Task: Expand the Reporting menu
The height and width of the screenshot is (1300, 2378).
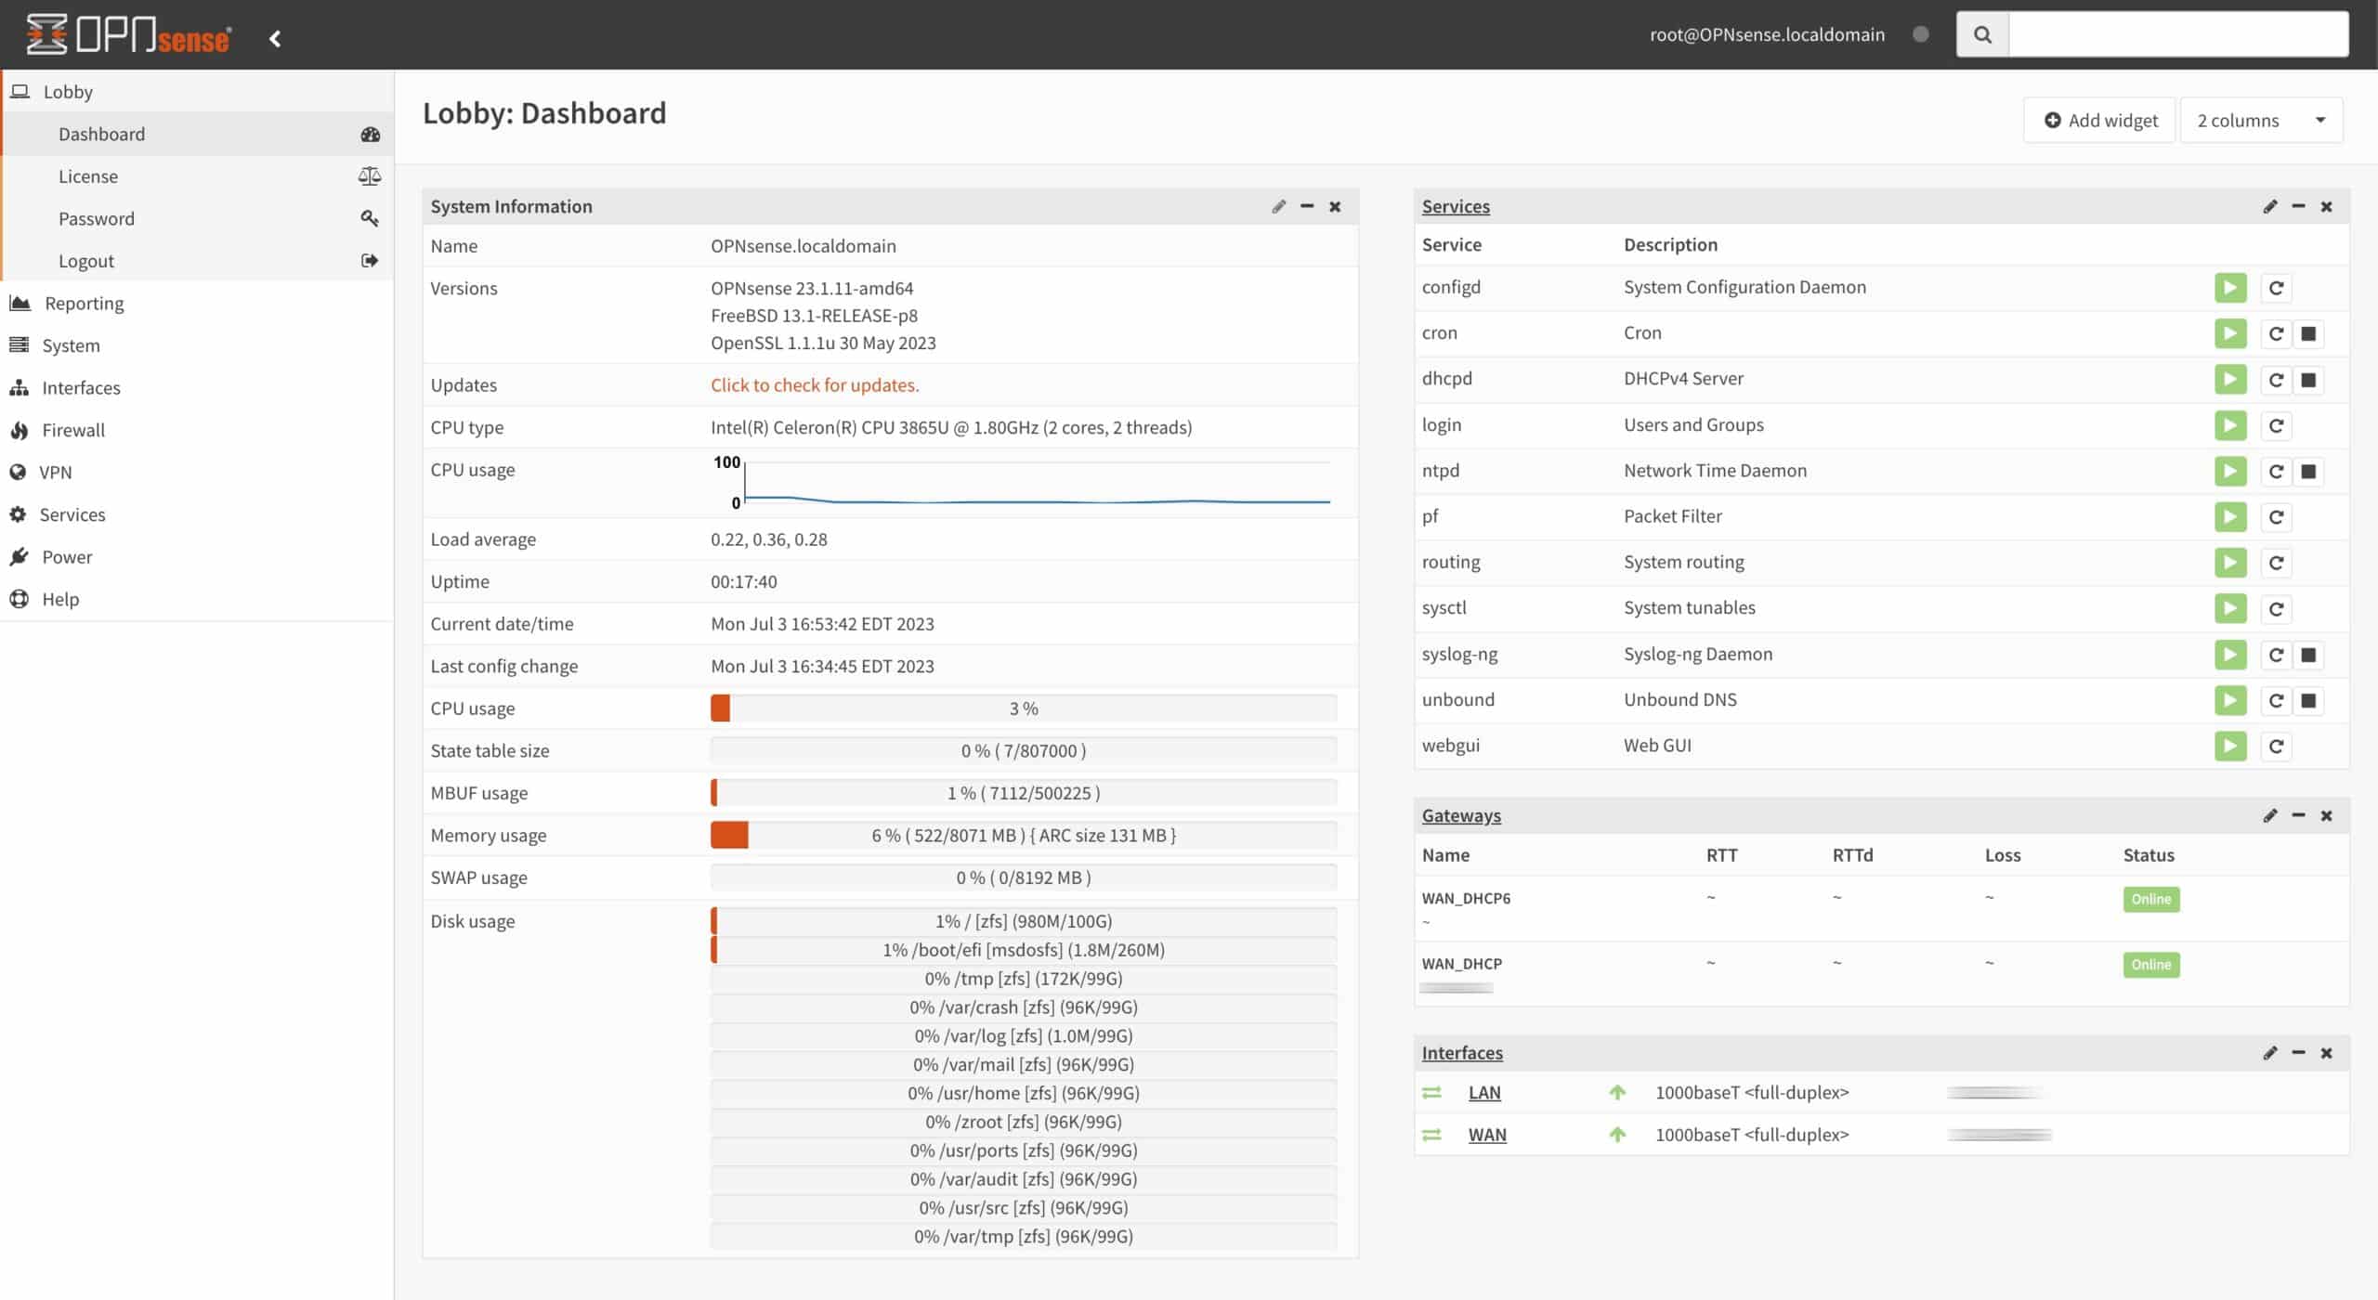Action: [x=197, y=303]
